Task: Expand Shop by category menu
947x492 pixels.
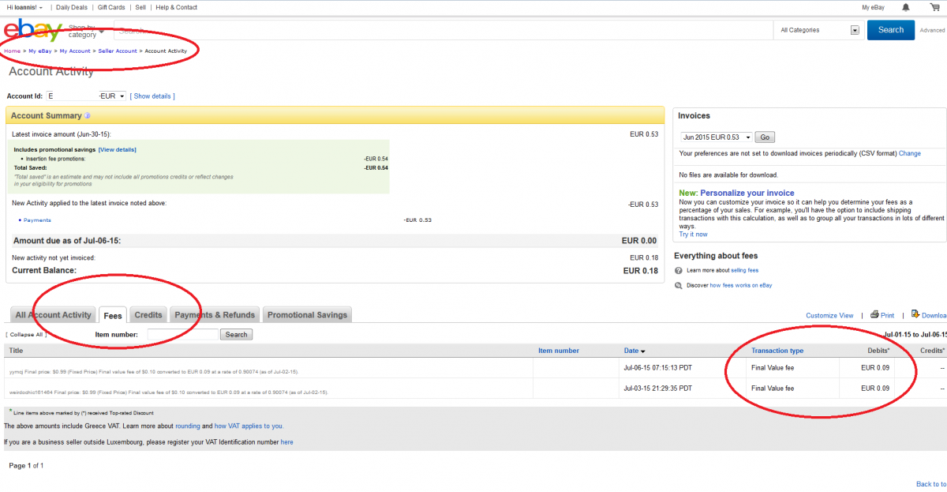Action: click(85, 31)
